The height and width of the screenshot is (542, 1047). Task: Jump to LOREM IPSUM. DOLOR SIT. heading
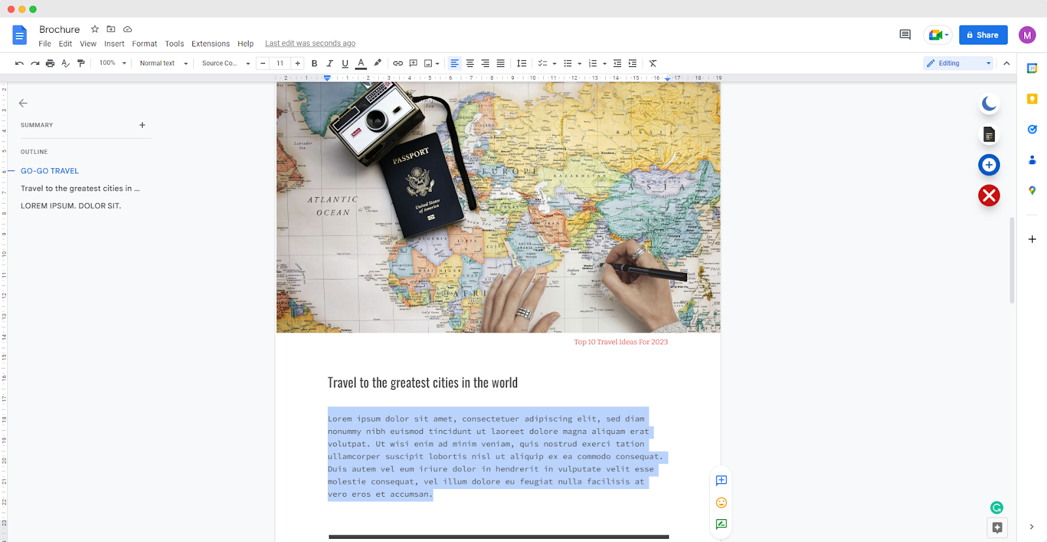[71, 206]
